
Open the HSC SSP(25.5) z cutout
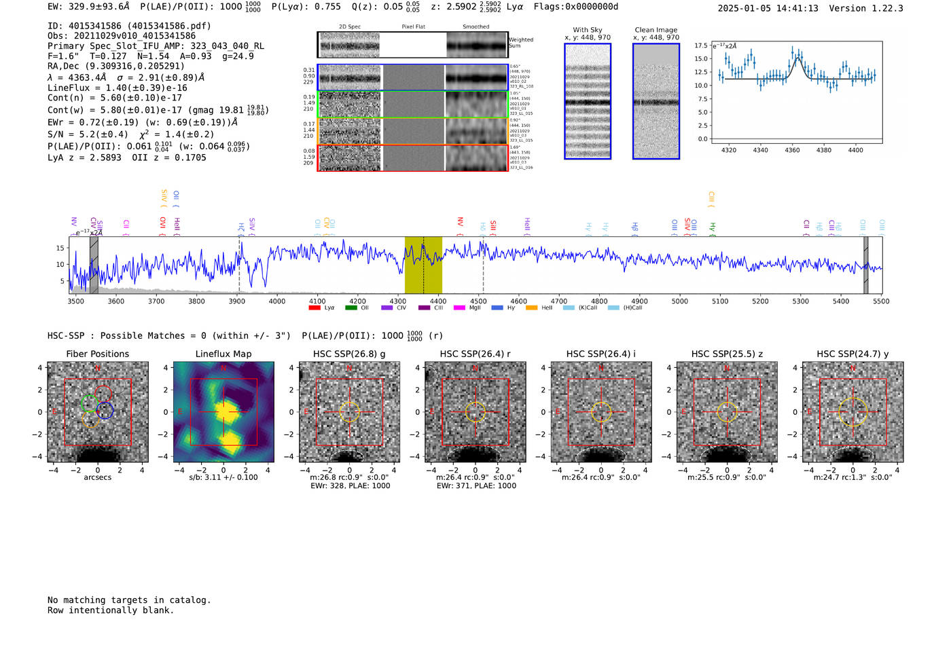pos(727,412)
